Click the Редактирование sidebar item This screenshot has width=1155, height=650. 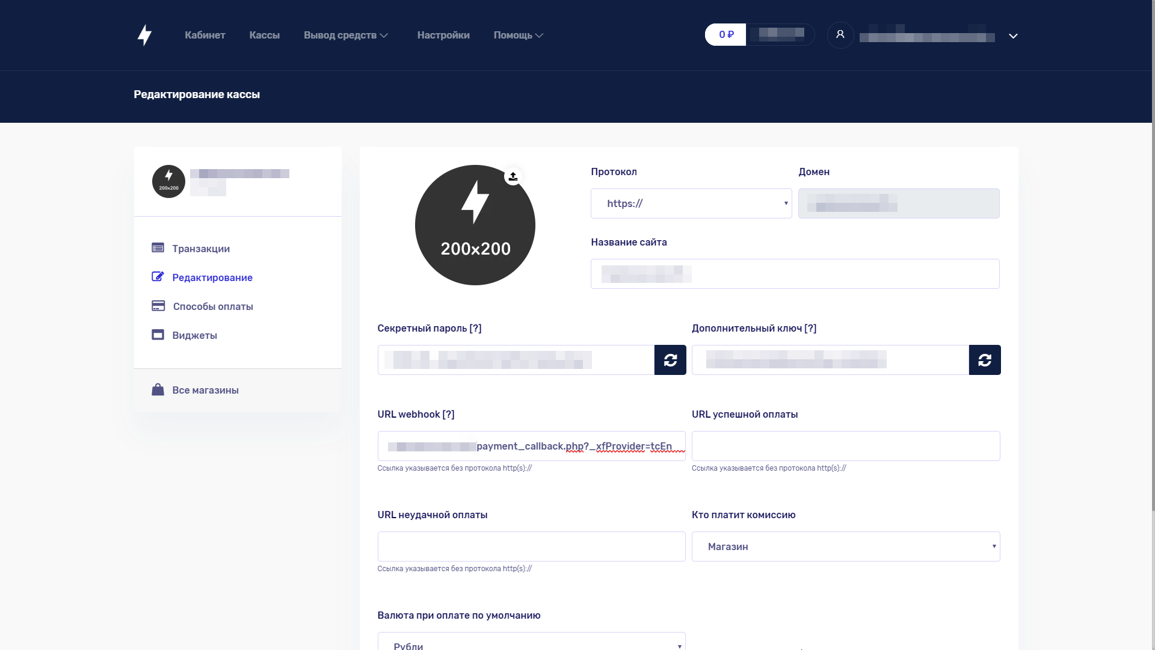tap(212, 277)
